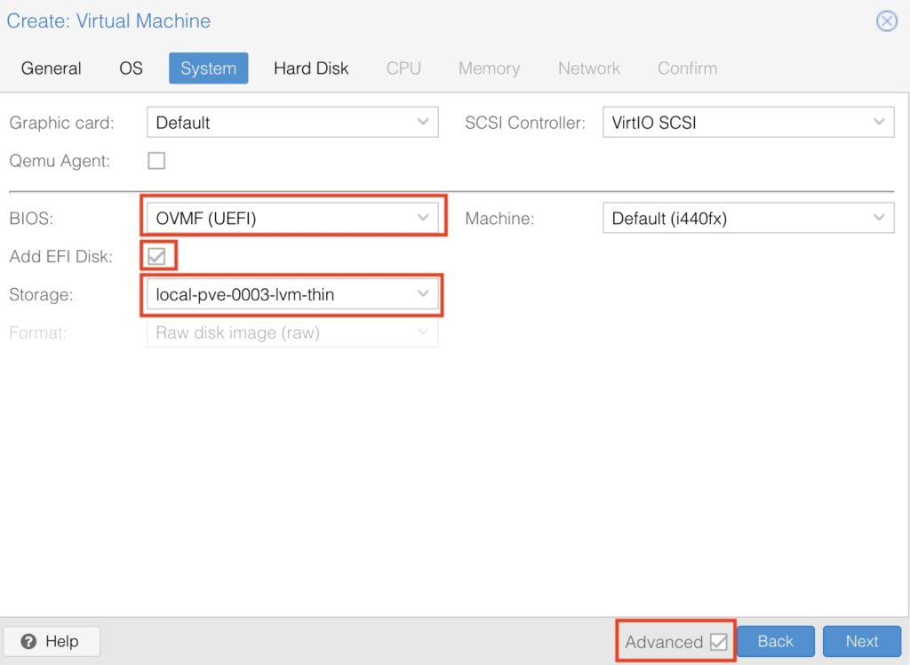Click the 'Qemu Agent:' label
This screenshot has width=910, height=665.
click(60, 161)
